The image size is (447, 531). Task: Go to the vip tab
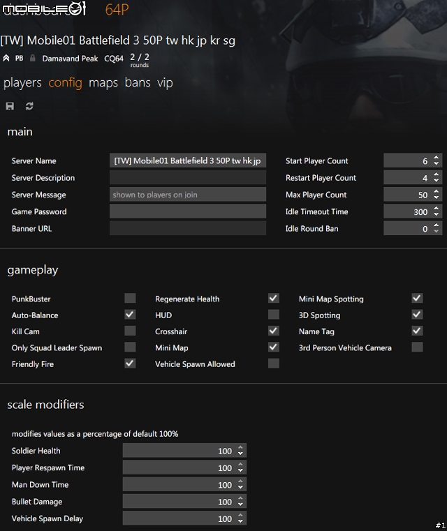point(165,82)
